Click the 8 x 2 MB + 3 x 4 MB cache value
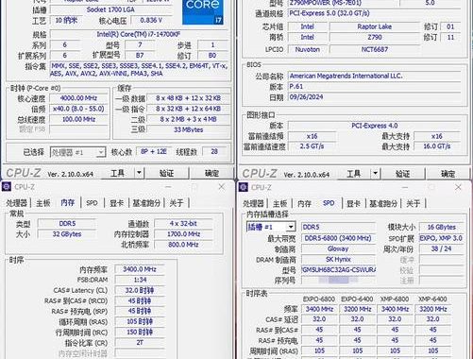Viewport: 473px width, 359px height. point(188,119)
